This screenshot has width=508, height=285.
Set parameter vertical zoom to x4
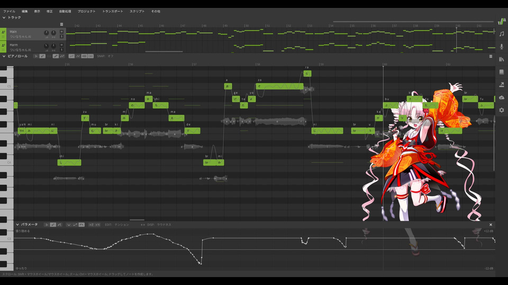(97, 225)
